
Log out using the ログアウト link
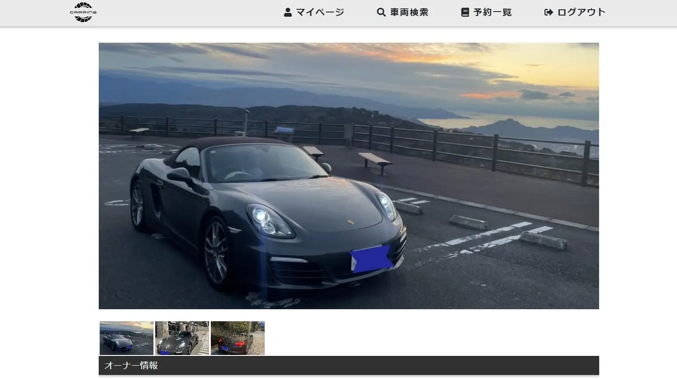click(x=581, y=12)
